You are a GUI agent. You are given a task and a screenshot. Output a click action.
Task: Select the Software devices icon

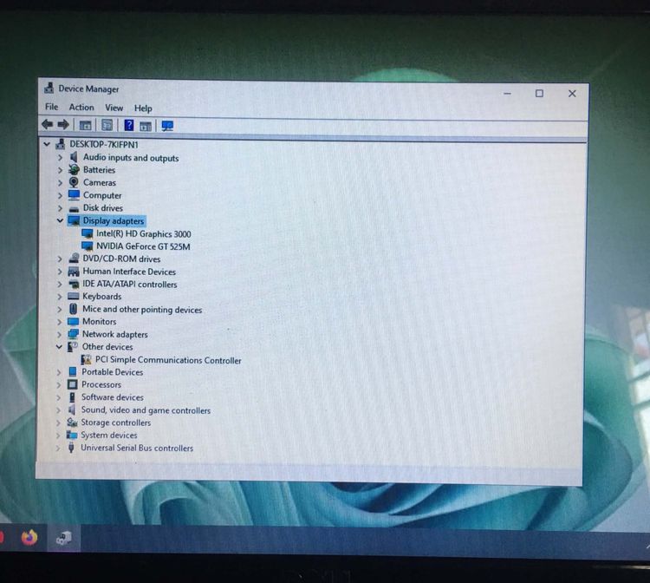(x=72, y=397)
